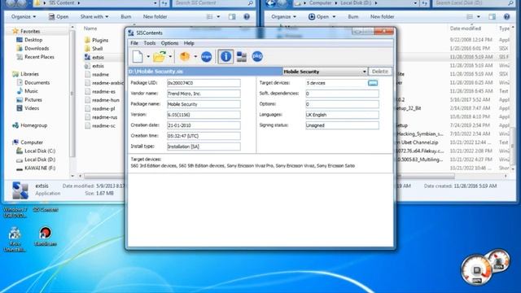The image size is (521, 293).
Task: Click the Package name field
Action: click(x=204, y=104)
